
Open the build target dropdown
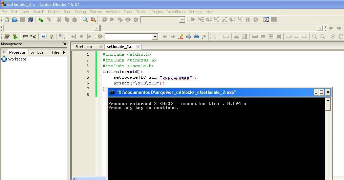tap(182, 20)
